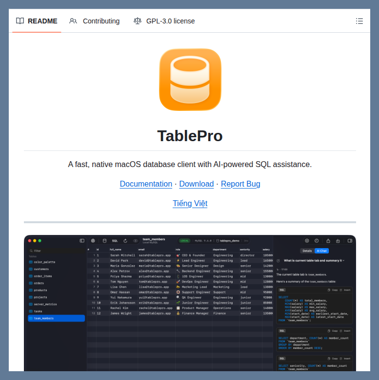Open the GPL-3.0 license tab
Screen dimensions: 379x380
pyautogui.click(x=164, y=21)
